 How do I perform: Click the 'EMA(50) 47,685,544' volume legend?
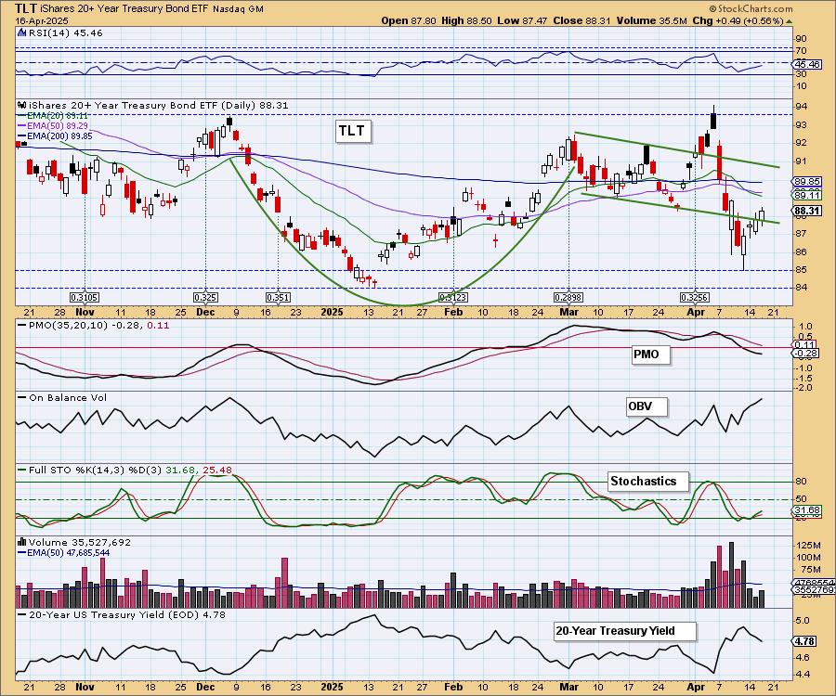click(x=64, y=553)
